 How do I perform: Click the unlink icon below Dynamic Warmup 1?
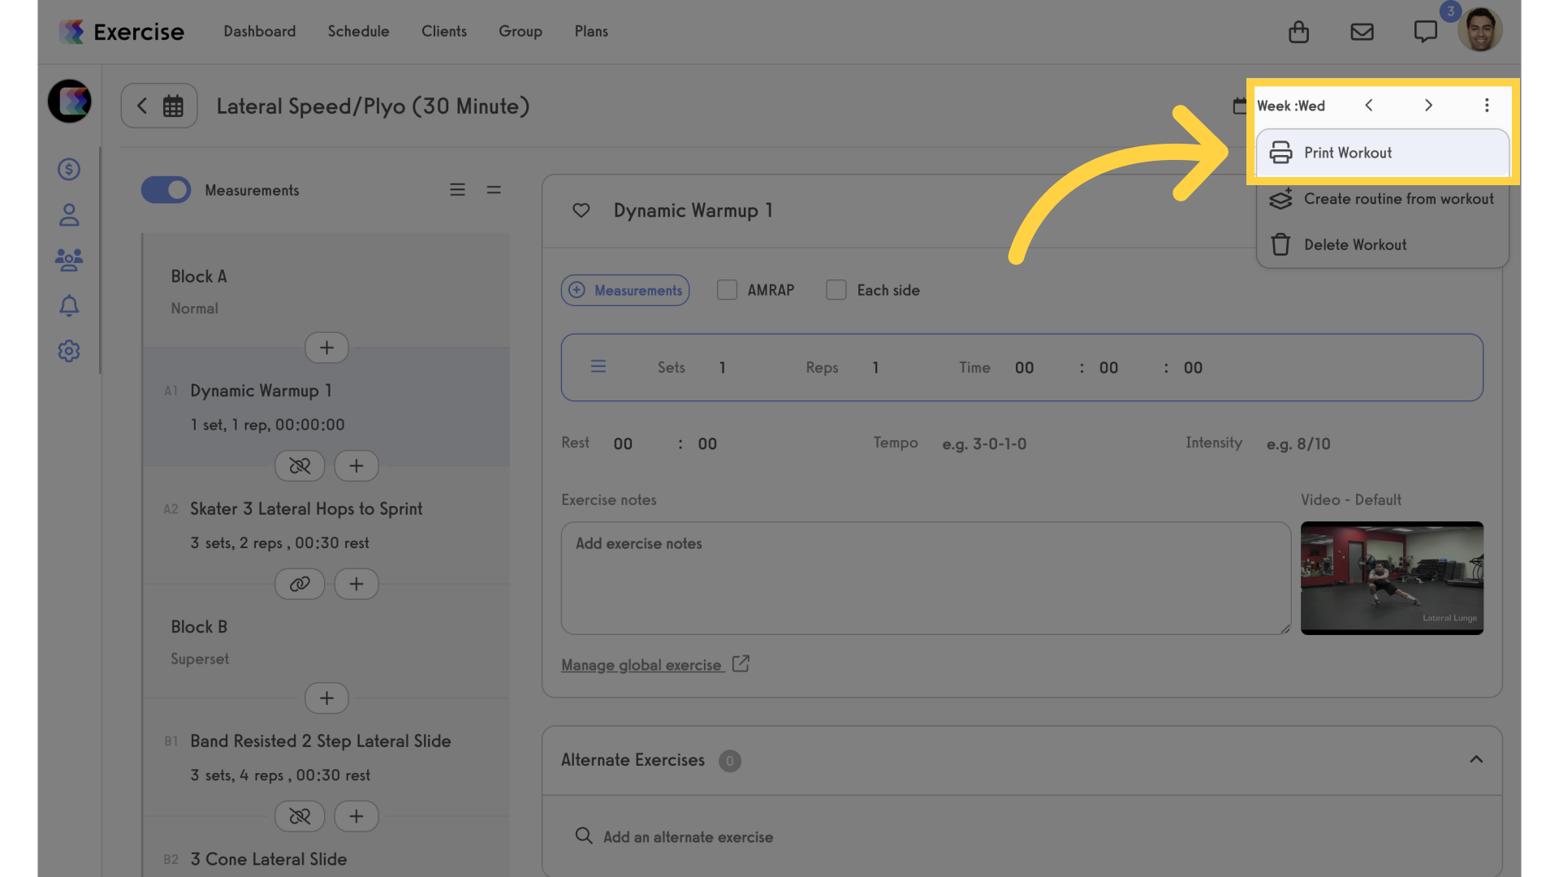(x=300, y=465)
